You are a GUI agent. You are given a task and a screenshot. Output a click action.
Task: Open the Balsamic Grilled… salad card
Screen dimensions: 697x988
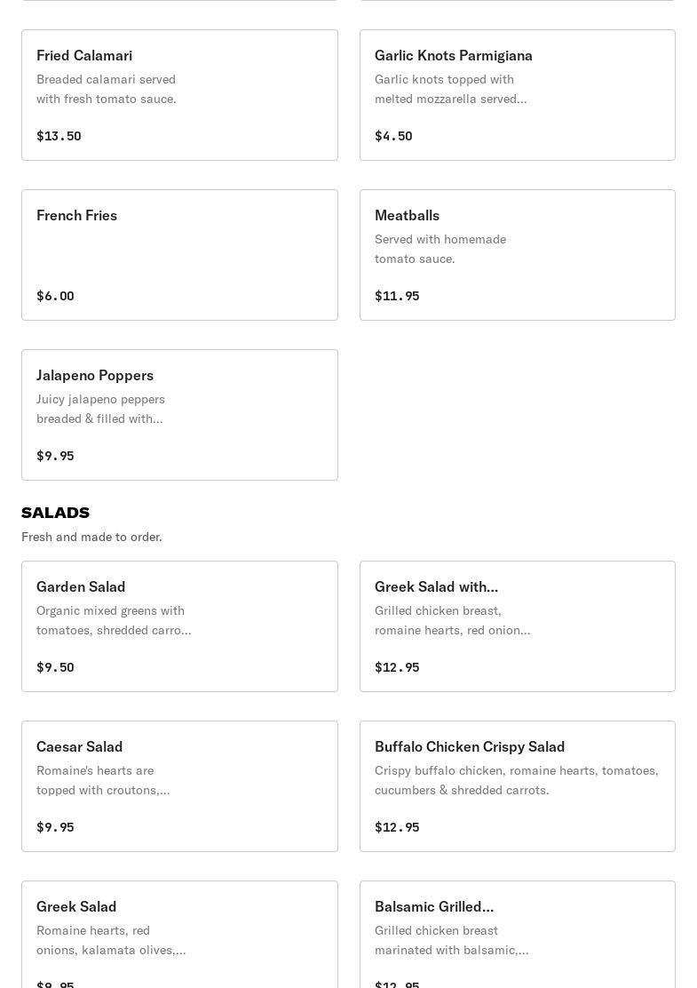pos(517,933)
